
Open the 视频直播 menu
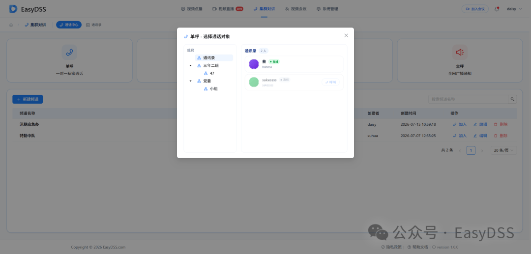coord(228,9)
